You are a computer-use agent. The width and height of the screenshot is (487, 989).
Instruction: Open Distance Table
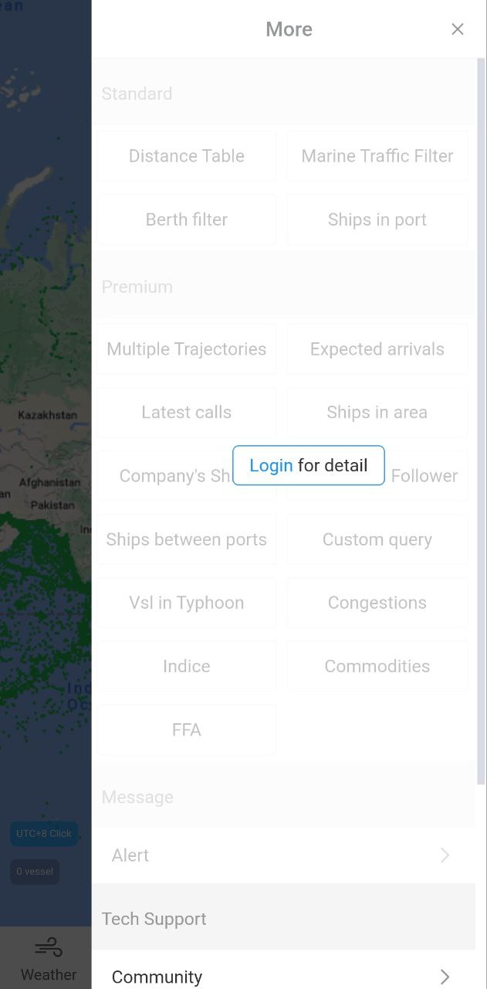click(186, 156)
